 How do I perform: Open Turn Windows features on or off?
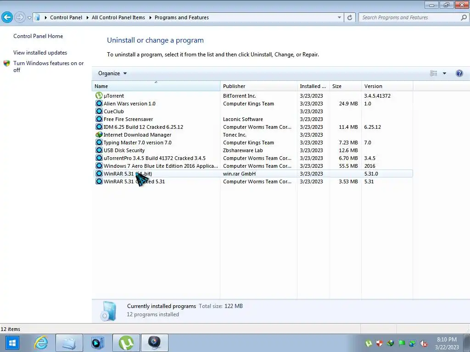(49, 66)
